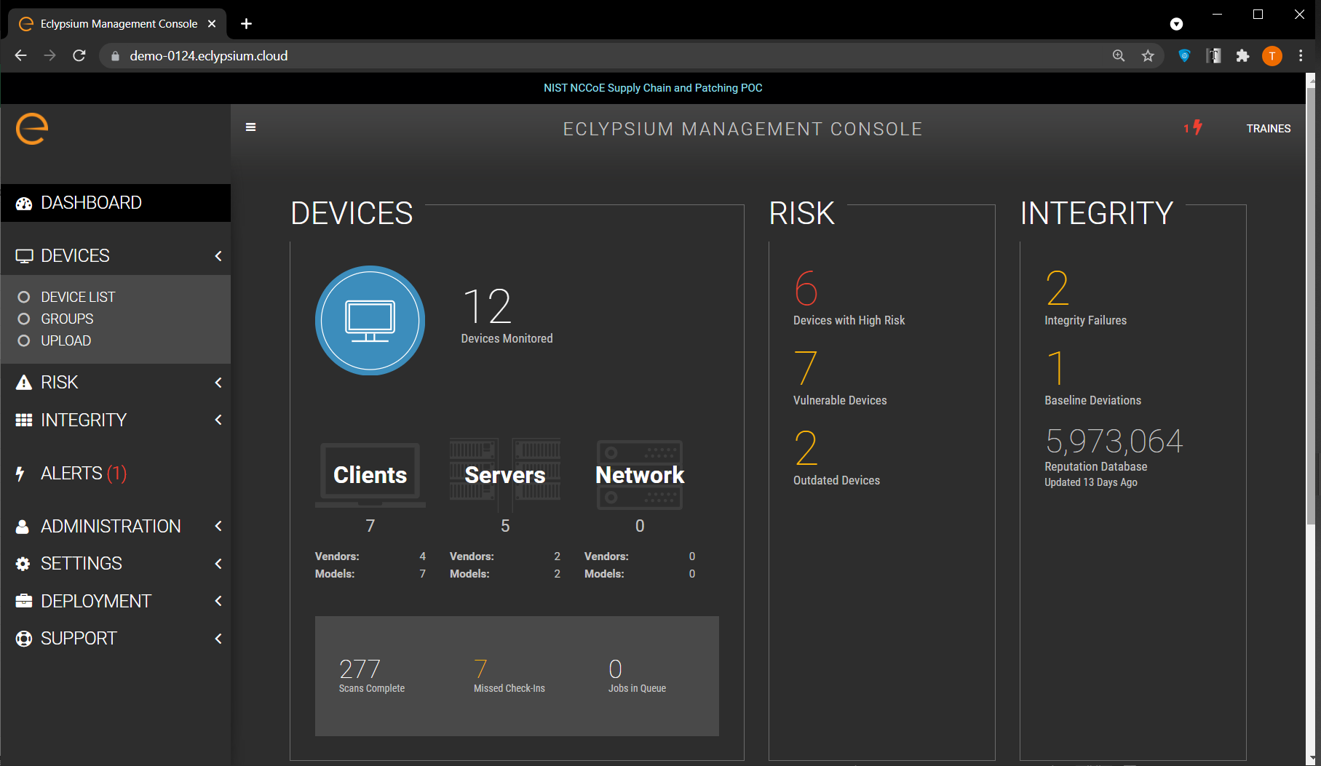The width and height of the screenshot is (1321, 766).
Task: Expand the Deployment menu chevron
Action: [x=218, y=601]
